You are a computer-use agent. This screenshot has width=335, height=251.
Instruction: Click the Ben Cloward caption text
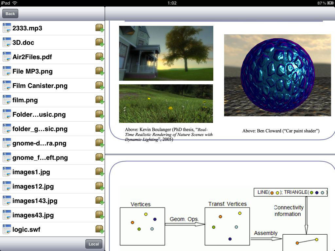tap(281, 131)
